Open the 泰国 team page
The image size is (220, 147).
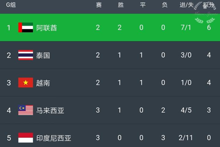(x=43, y=55)
